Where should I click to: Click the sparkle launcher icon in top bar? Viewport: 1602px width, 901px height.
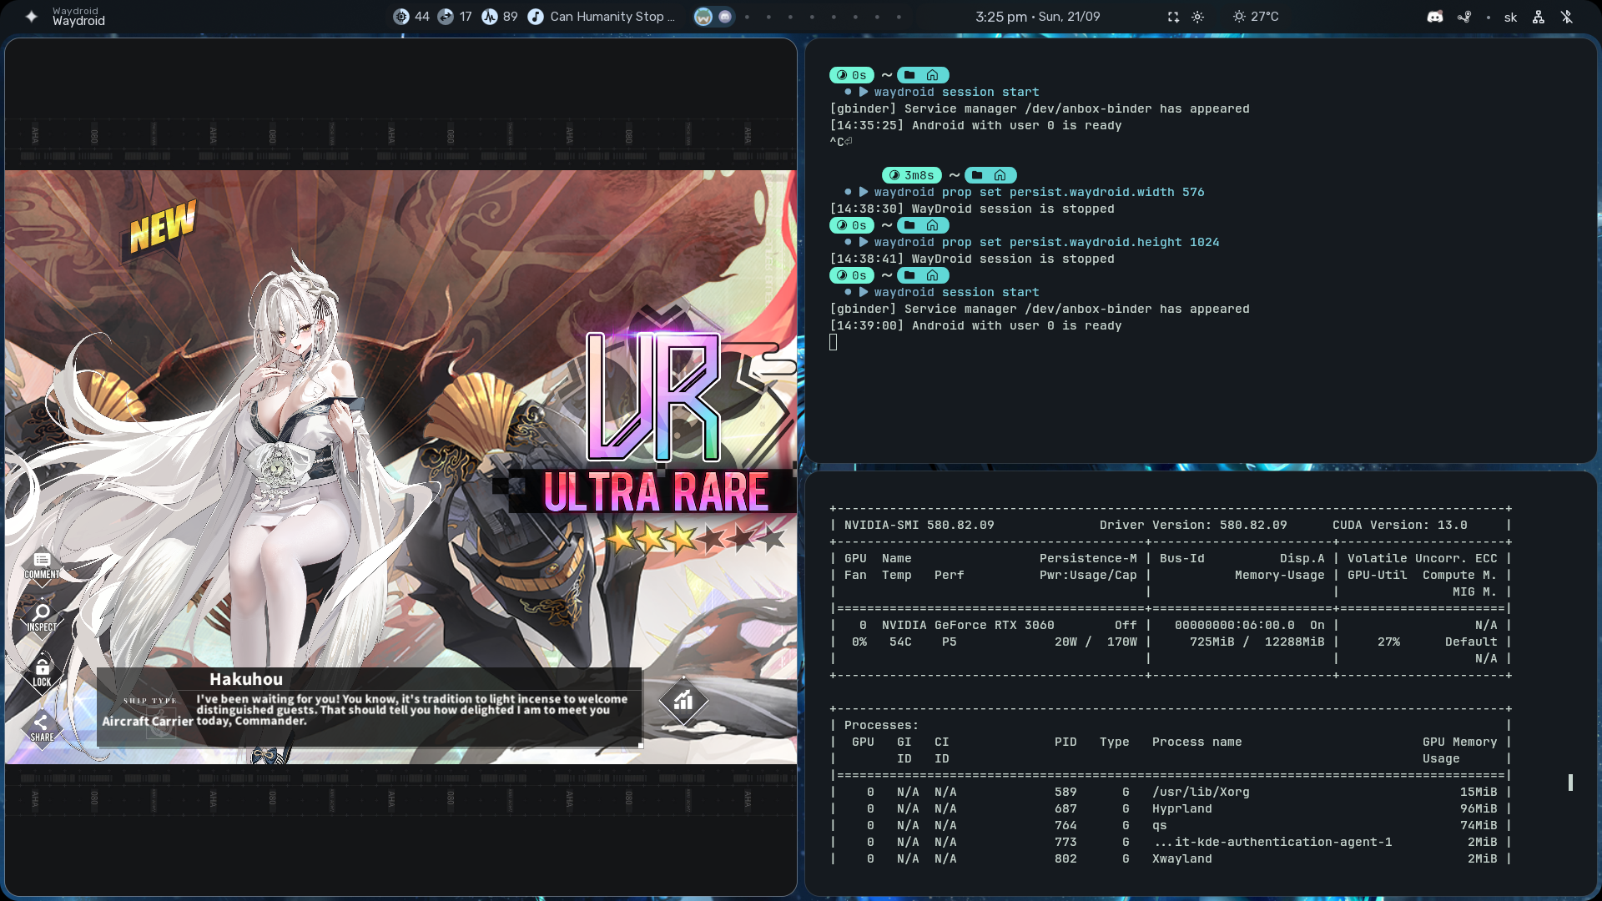[x=31, y=16]
